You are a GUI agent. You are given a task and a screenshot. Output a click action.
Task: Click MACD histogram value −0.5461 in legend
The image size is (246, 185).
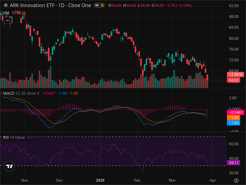tap(48, 93)
